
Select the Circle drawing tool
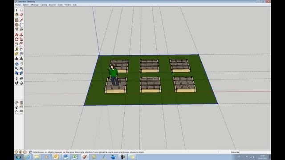[x=17, y=25]
